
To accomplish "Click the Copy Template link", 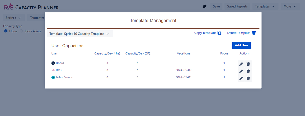I will [208, 33].
